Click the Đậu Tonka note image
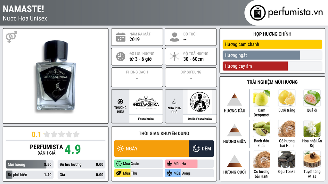 pos(287,159)
